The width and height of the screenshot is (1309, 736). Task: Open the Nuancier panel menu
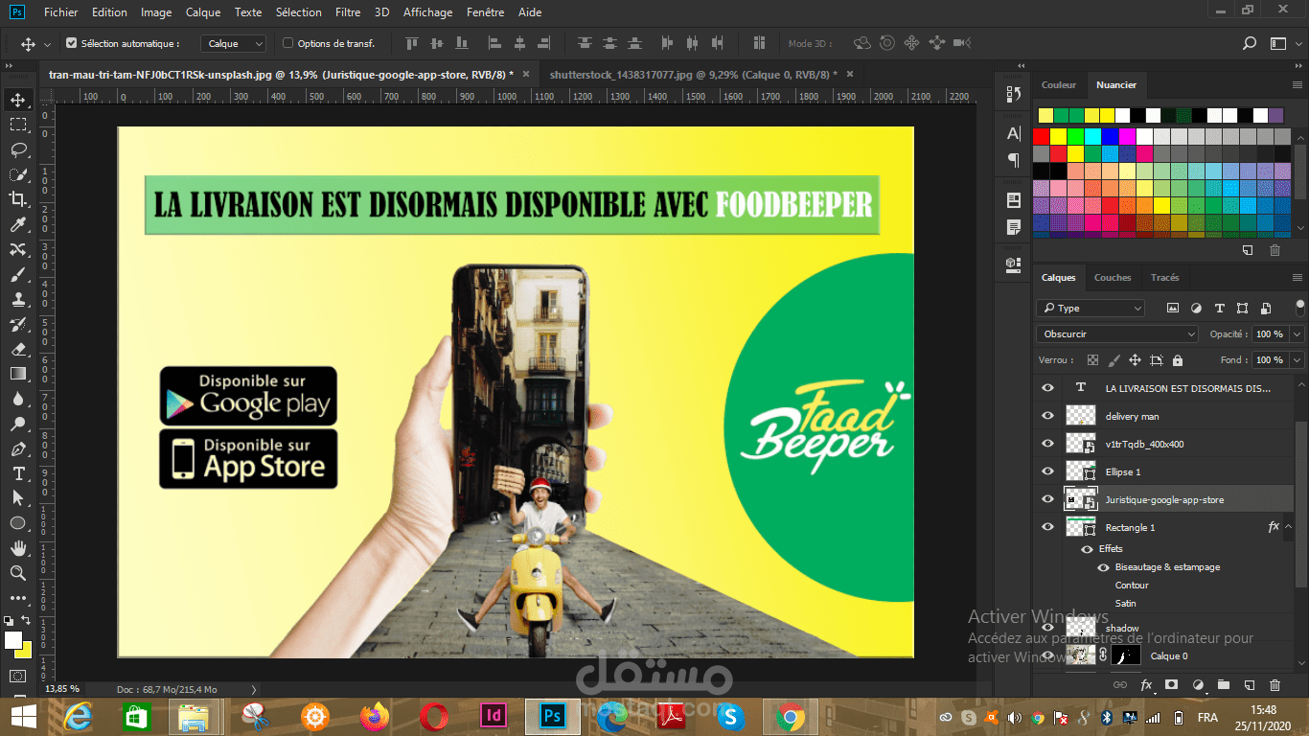pos(1298,85)
